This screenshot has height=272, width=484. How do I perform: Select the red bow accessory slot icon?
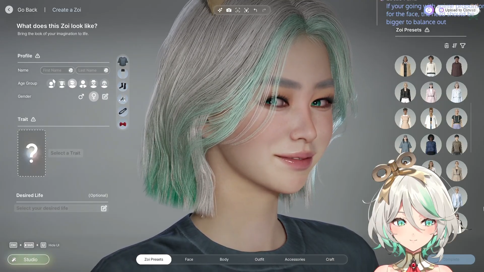pos(123,124)
